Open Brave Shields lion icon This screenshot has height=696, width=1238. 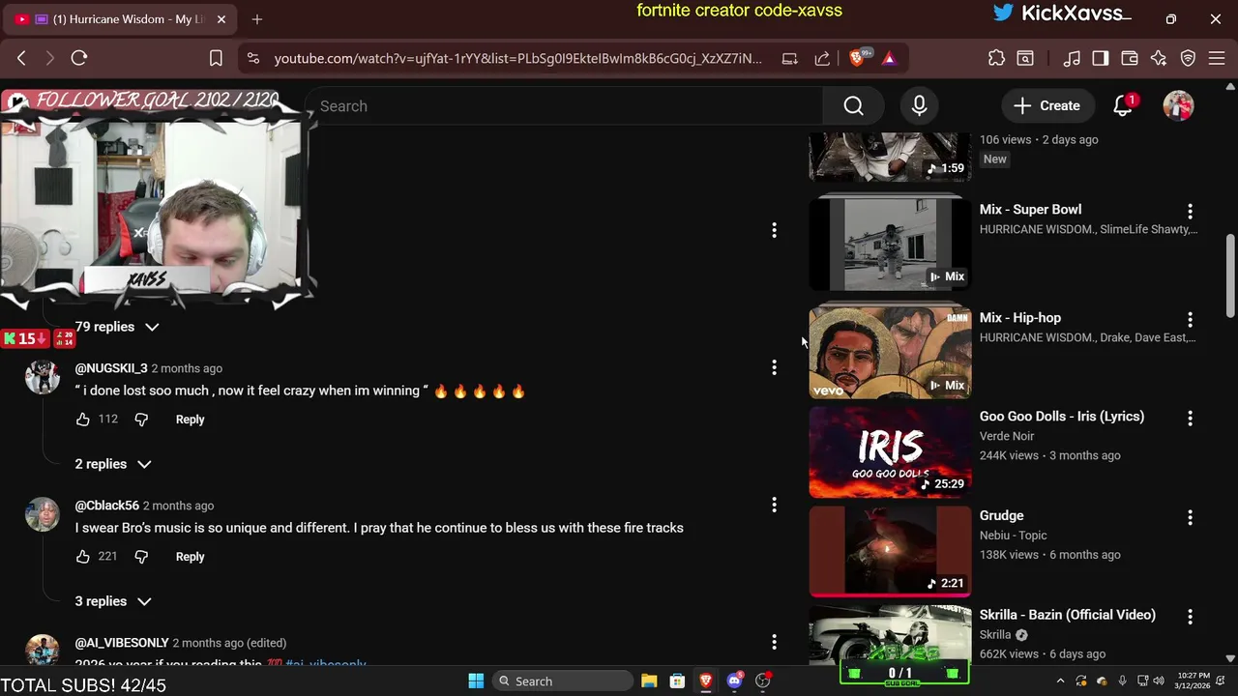856,58
